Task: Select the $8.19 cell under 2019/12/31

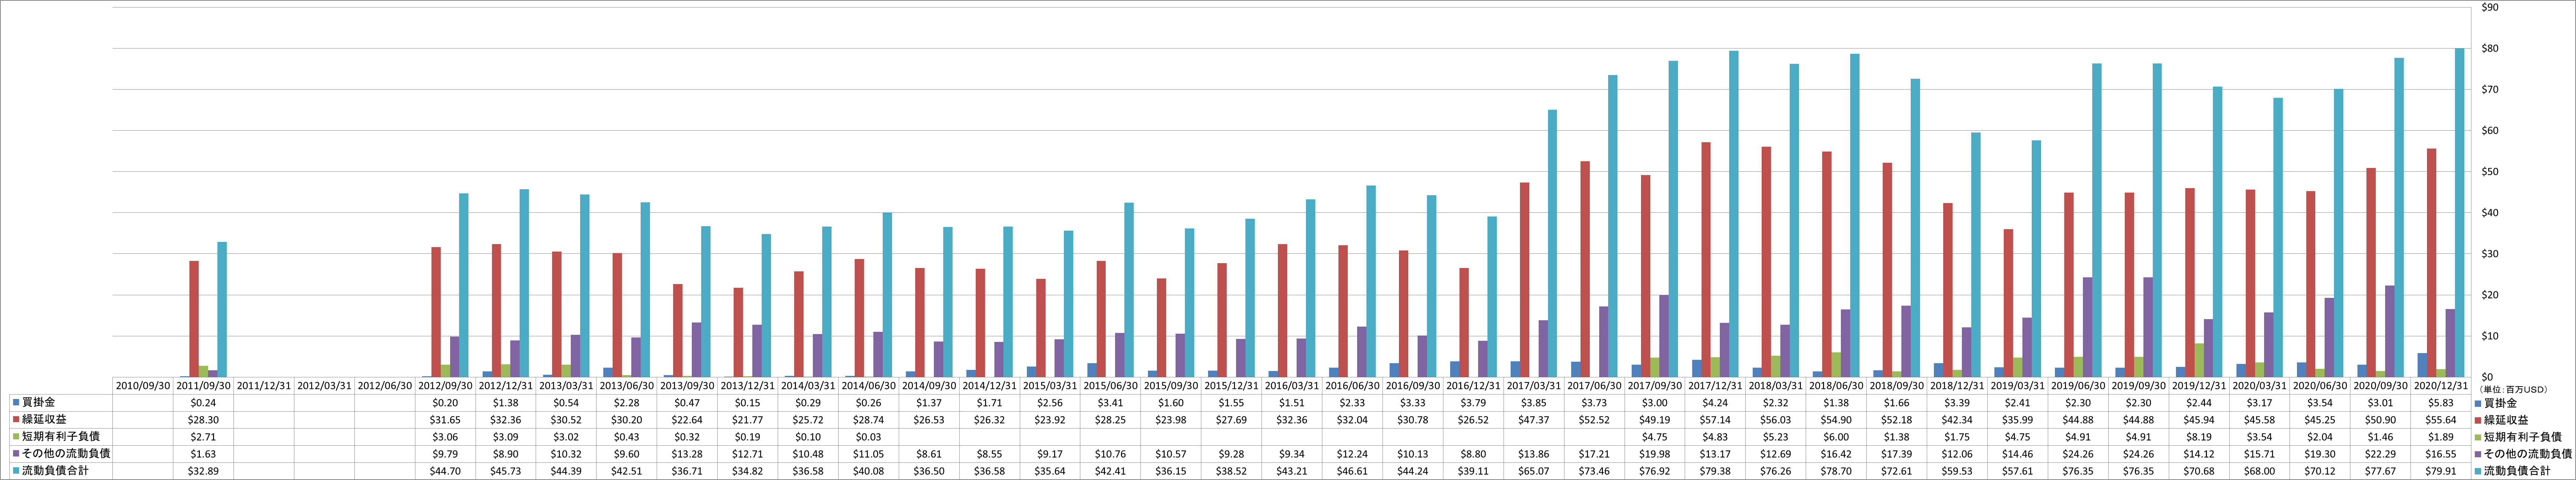Action: (x=2199, y=437)
